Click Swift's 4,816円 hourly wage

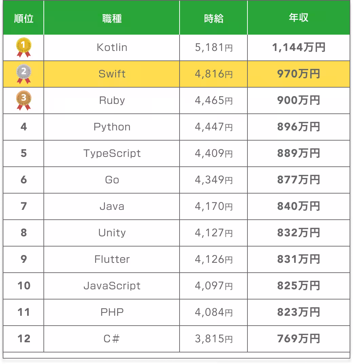click(213, 74)
